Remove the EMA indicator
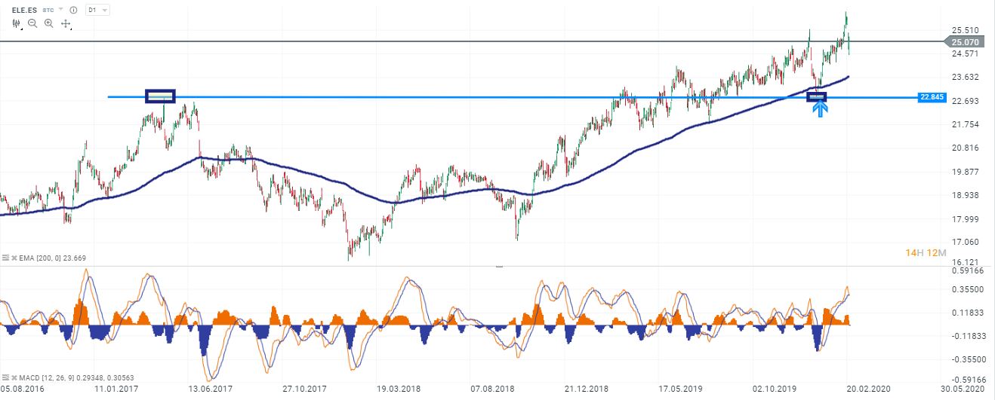The image size is (995, 400). tap(14, 258)
